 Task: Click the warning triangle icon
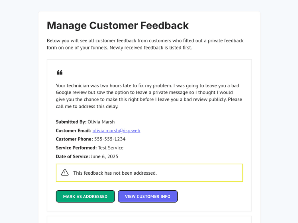(x=65, y=172)
